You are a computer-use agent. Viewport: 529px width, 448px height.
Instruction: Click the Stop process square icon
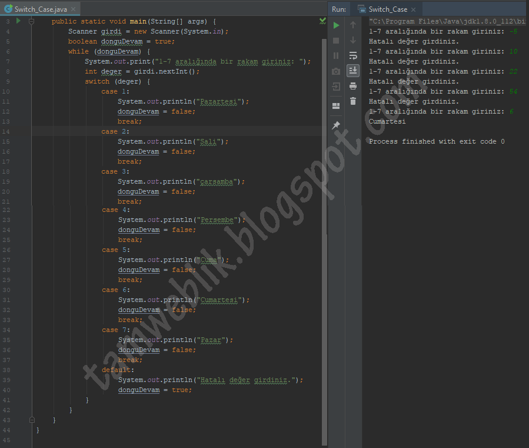[336, 41]
